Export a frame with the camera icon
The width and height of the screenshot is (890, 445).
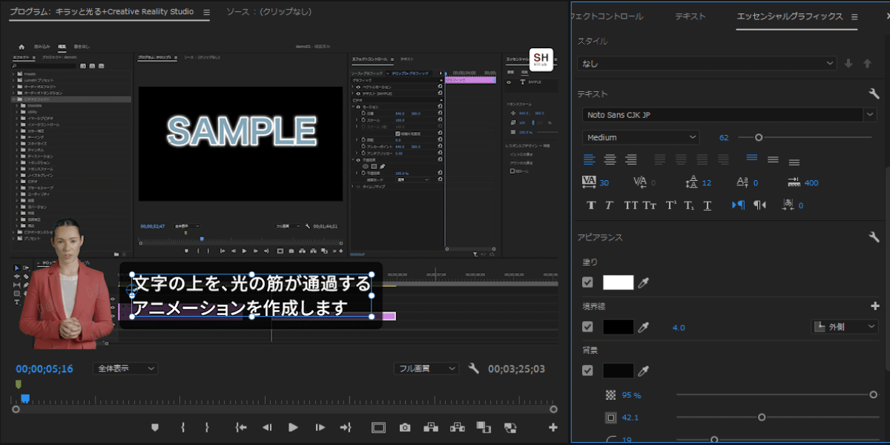coord(405,427)
